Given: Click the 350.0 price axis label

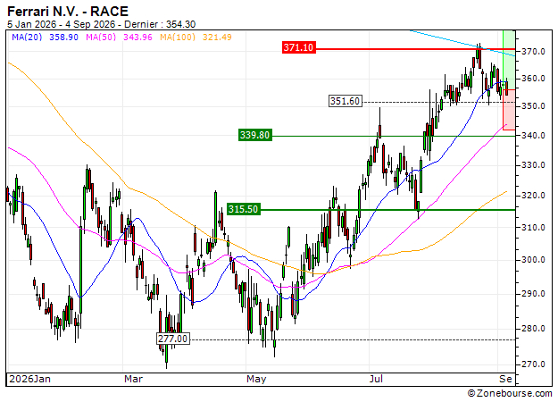Looking at the screenshot, I should point(533,106).
